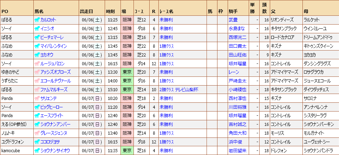
Task: Open 未勝利 race link in カルロット row
Action: (x=166, y=20)
